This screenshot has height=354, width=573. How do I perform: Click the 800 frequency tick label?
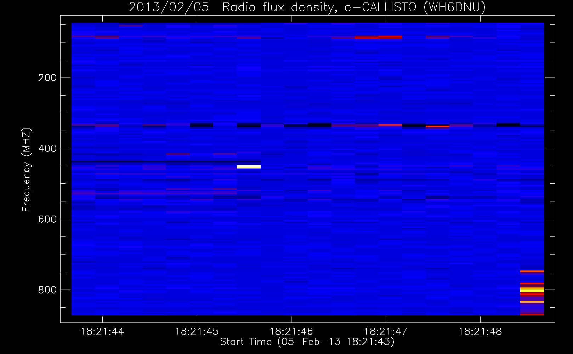point(47,290)
